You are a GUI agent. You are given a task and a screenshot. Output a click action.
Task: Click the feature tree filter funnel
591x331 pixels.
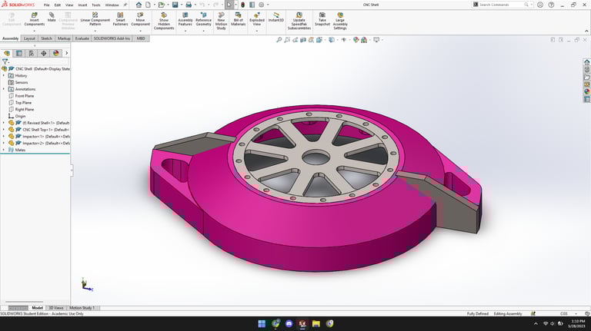click(5, 61)
